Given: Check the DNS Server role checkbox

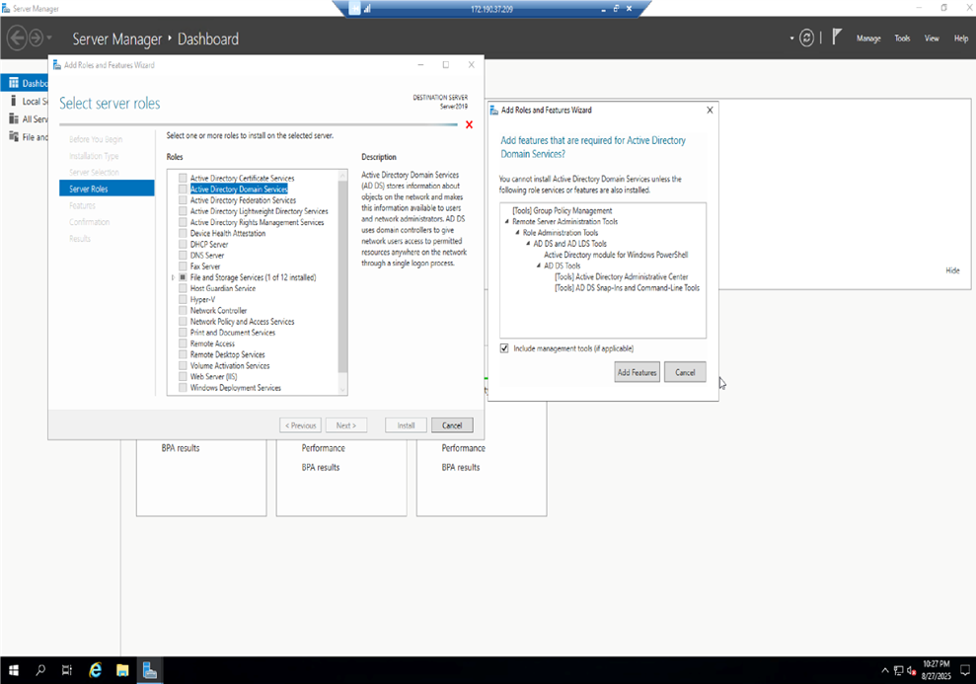Looking at the screenshot, I should coord(183,255).
